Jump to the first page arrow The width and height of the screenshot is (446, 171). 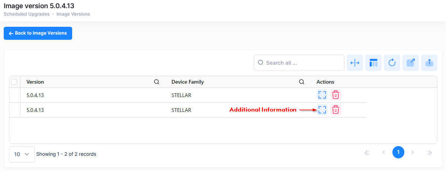click(367, 152)
